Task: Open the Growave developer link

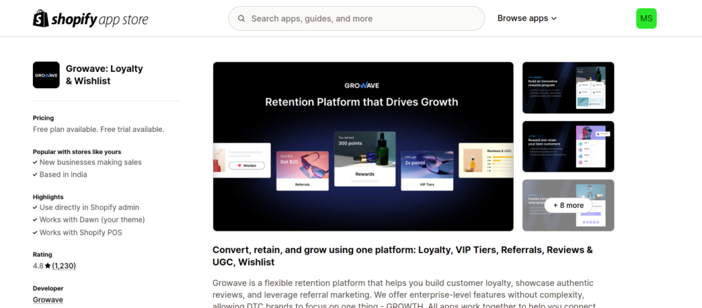Action: (48, 300)
